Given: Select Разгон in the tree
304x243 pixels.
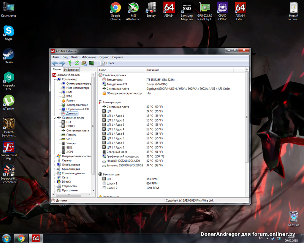Looking at the screenshot, I should point(71,101).
